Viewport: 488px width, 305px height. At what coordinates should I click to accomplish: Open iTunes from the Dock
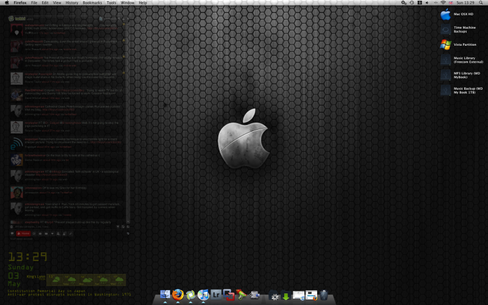[x=203, y=295]
